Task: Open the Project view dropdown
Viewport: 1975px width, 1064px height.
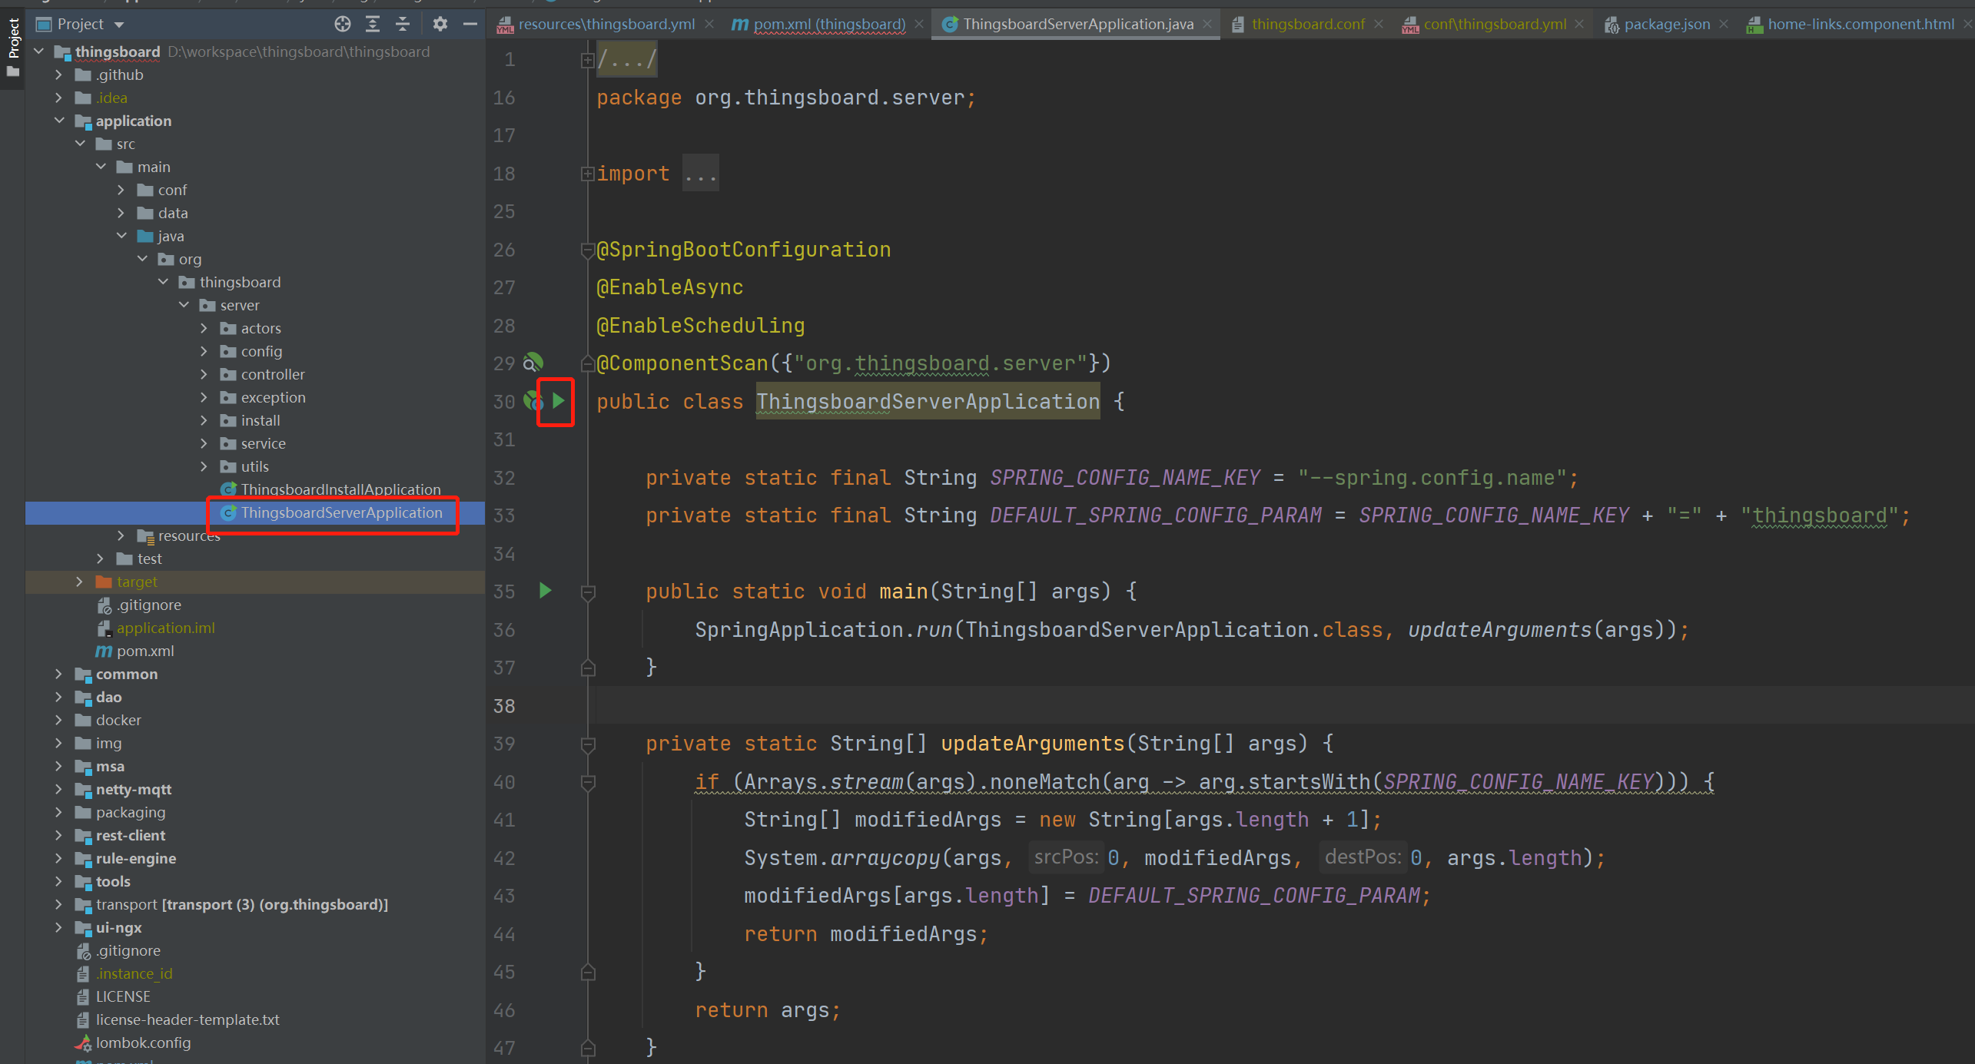Action: pyautogui.click(x=119, y=25)
